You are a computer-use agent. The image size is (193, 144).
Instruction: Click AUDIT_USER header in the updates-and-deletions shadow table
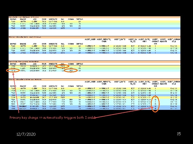90,82
